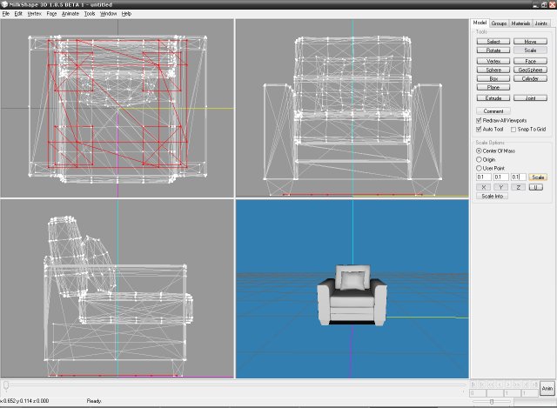Select the Origin radio option

click(x=479, y=159)
